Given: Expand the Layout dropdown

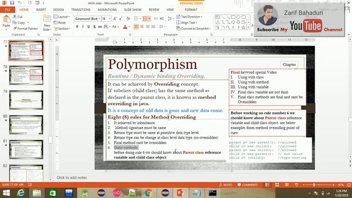Looking at the screenshot, I should click(62, 16).
